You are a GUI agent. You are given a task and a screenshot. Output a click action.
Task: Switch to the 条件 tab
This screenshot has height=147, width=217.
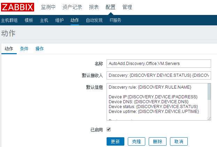pos(24,49)
